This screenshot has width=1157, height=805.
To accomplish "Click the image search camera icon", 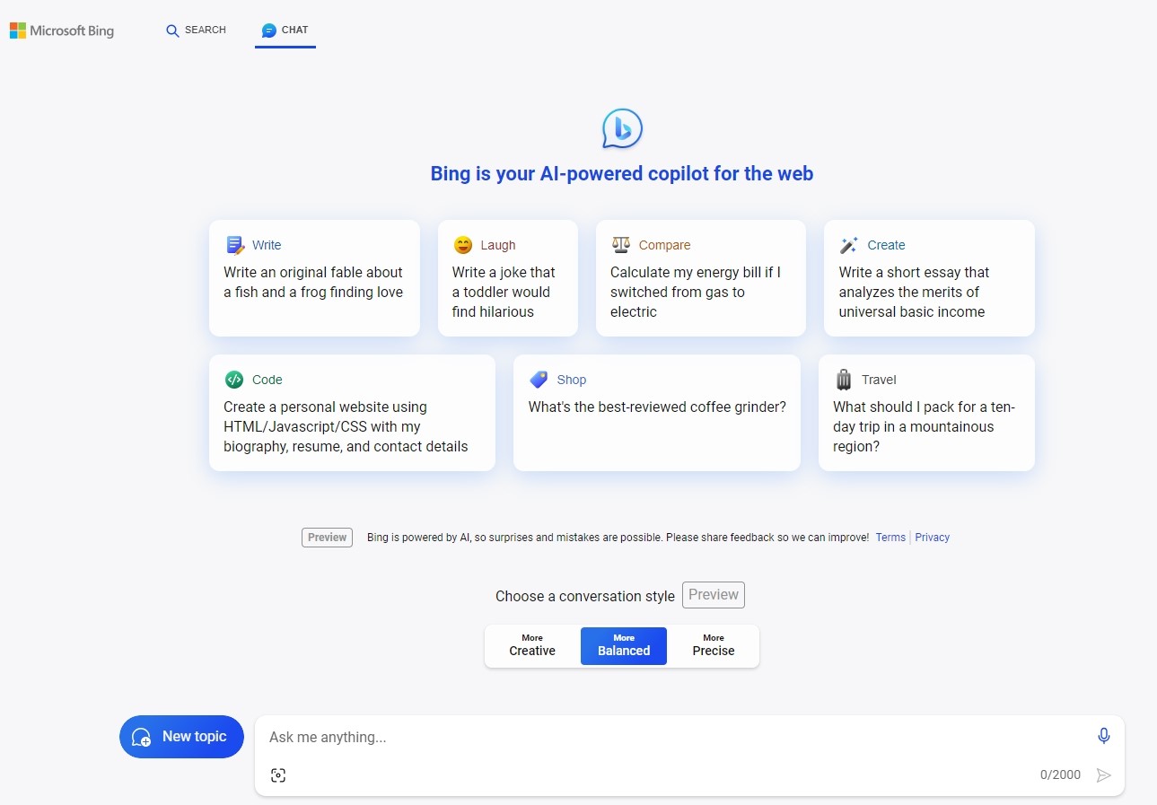I will pyautogui.click(x=278, y=775).
